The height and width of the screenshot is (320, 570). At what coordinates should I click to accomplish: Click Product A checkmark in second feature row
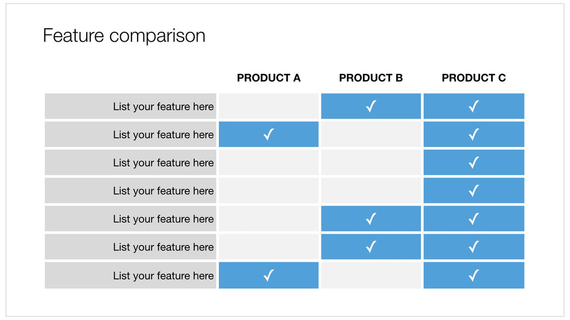click(268, 134)
